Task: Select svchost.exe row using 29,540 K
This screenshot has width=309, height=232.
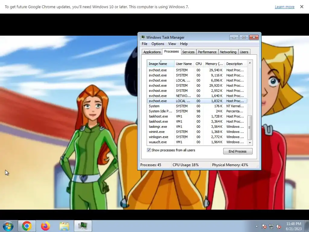Action: point(197,70)
